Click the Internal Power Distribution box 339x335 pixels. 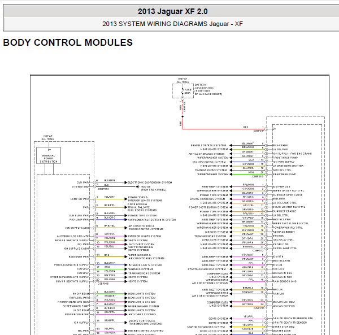click(x=49, y=155)
